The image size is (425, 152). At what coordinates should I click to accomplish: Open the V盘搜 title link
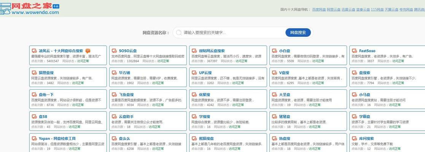pos(284,73)
